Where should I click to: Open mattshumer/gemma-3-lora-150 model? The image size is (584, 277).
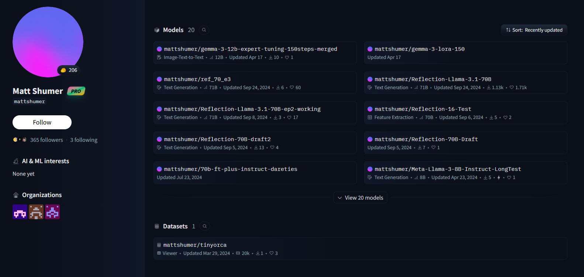pyautogui.click(x=466, y=53)
